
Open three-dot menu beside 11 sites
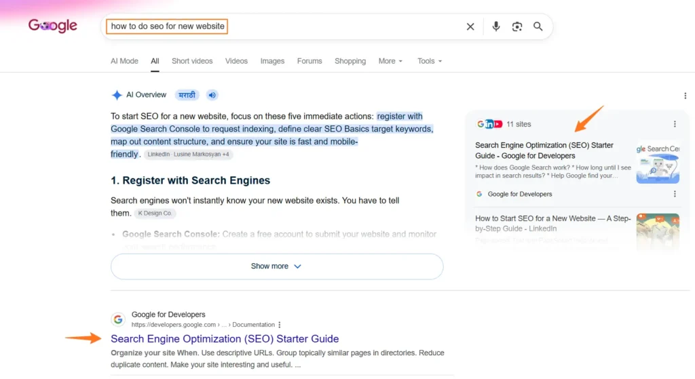tap(675, 124)
